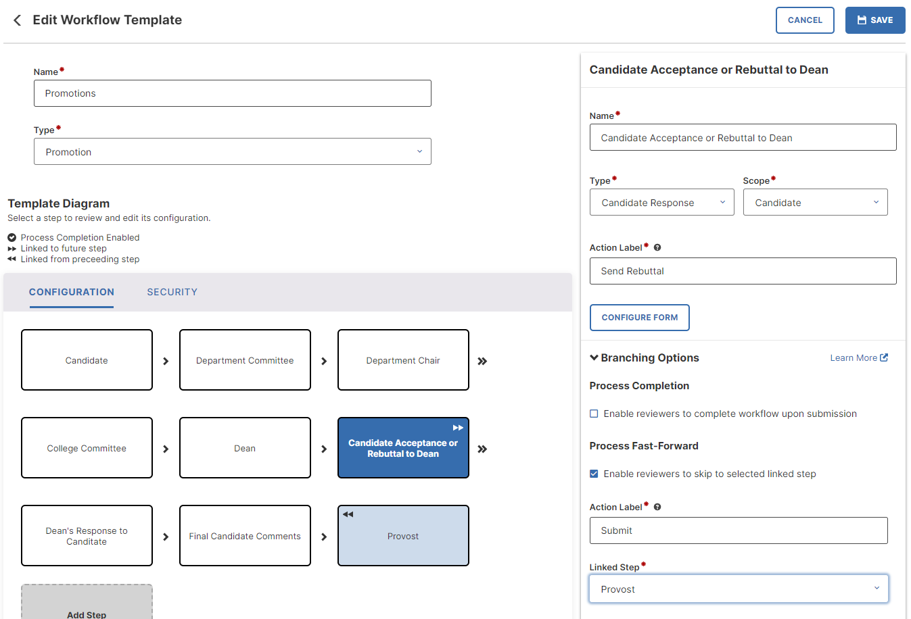The height and width of the screenshot is (619, 911).
Task: Select the Department Chair step box
Action: tap(403, 360)
